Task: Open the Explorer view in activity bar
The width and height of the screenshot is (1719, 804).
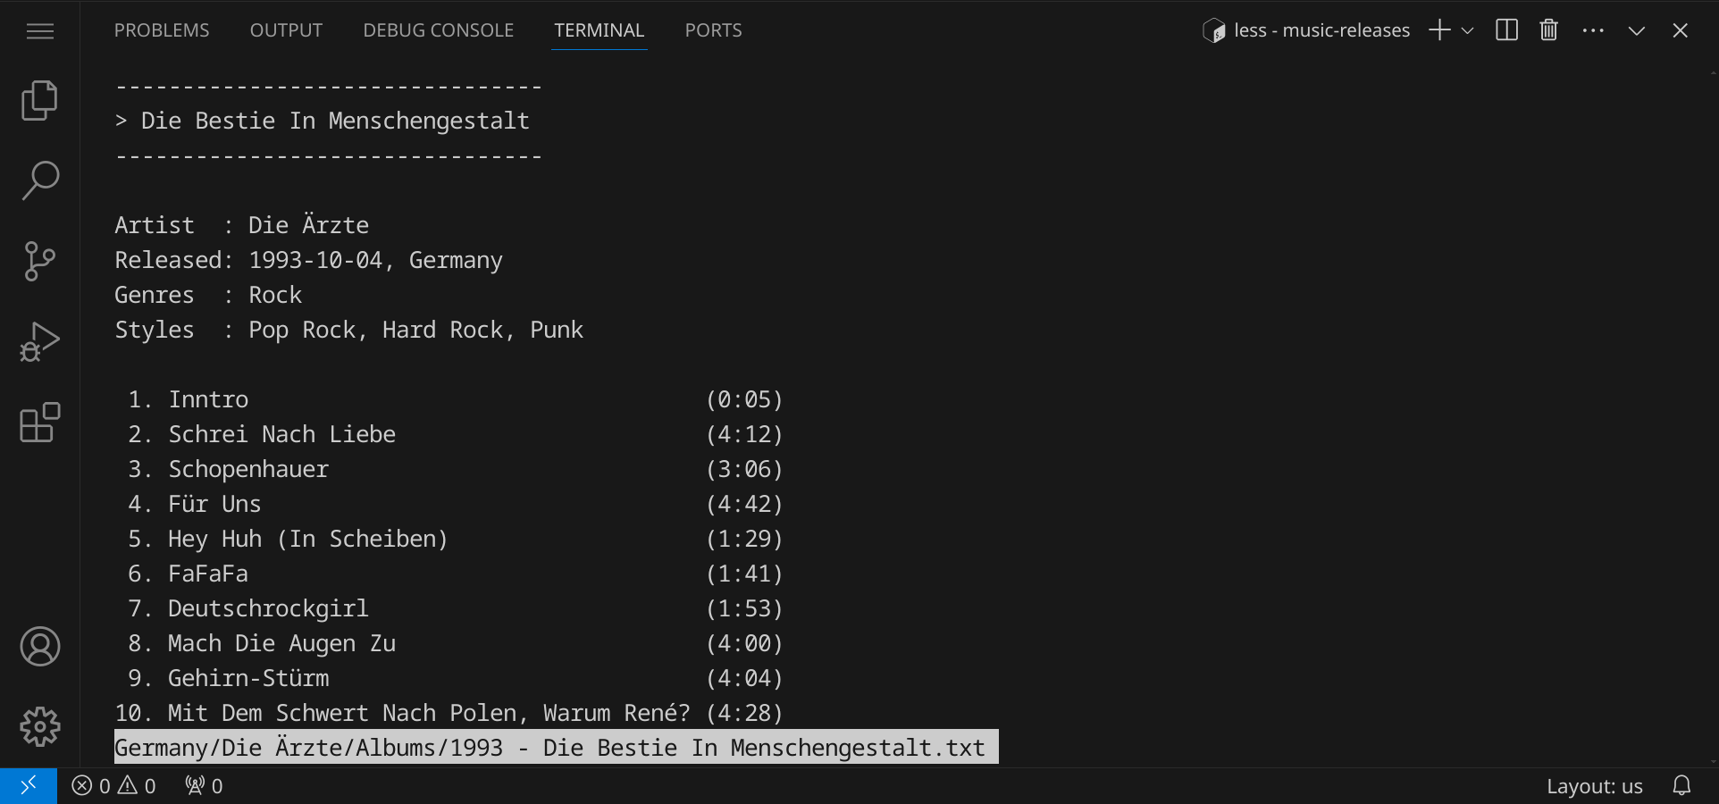Action: pos(39,100)
